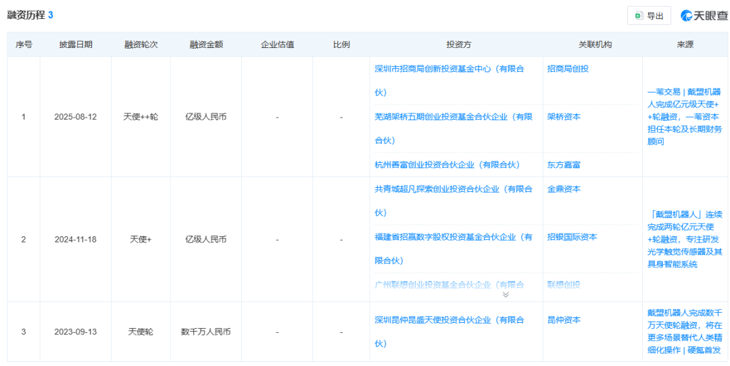Click serial number 2 cell

tap(24, 240)
